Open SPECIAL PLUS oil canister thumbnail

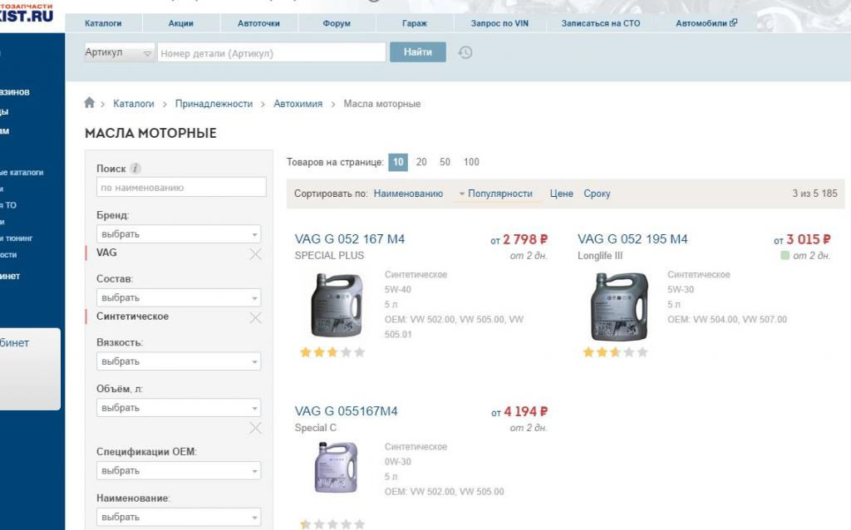[337, 305]
